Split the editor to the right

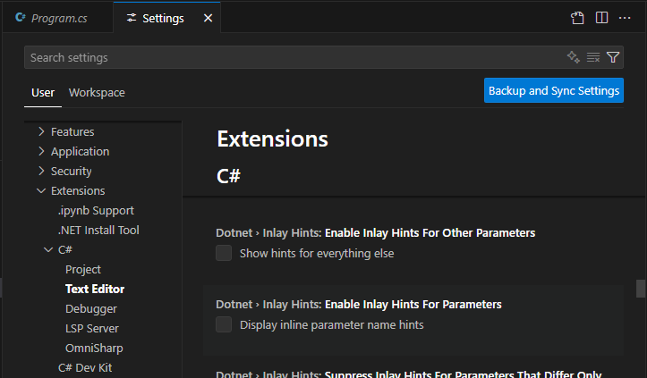(601, 18)
